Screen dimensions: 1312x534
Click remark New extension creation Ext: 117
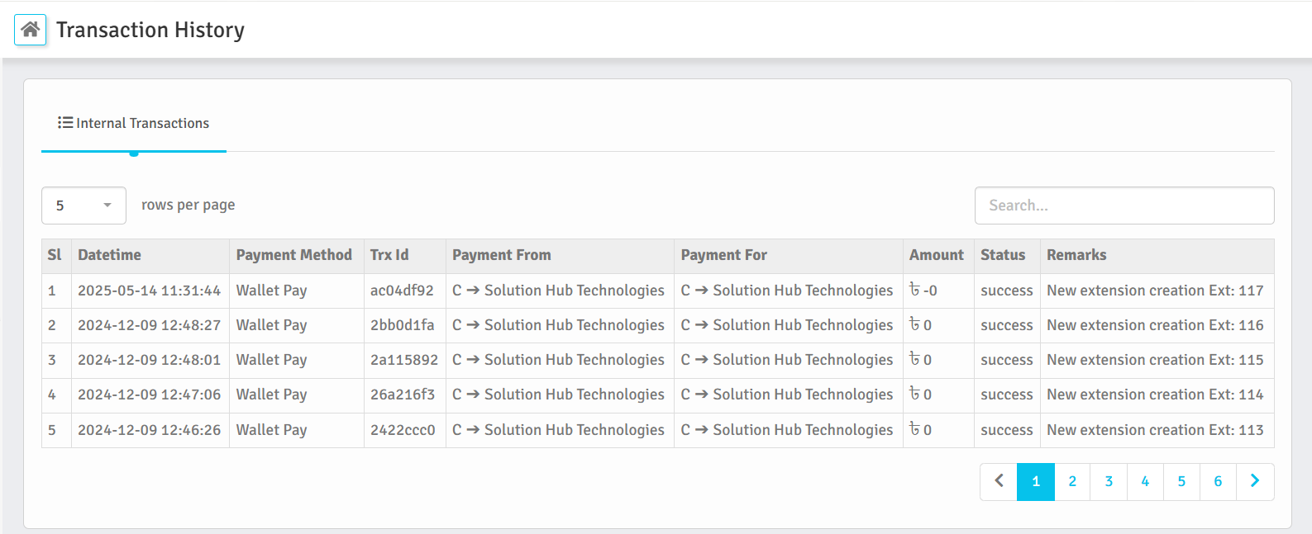point(1155,291)
